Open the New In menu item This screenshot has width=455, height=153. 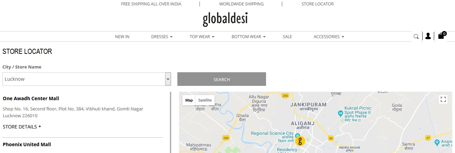(122, 37)
